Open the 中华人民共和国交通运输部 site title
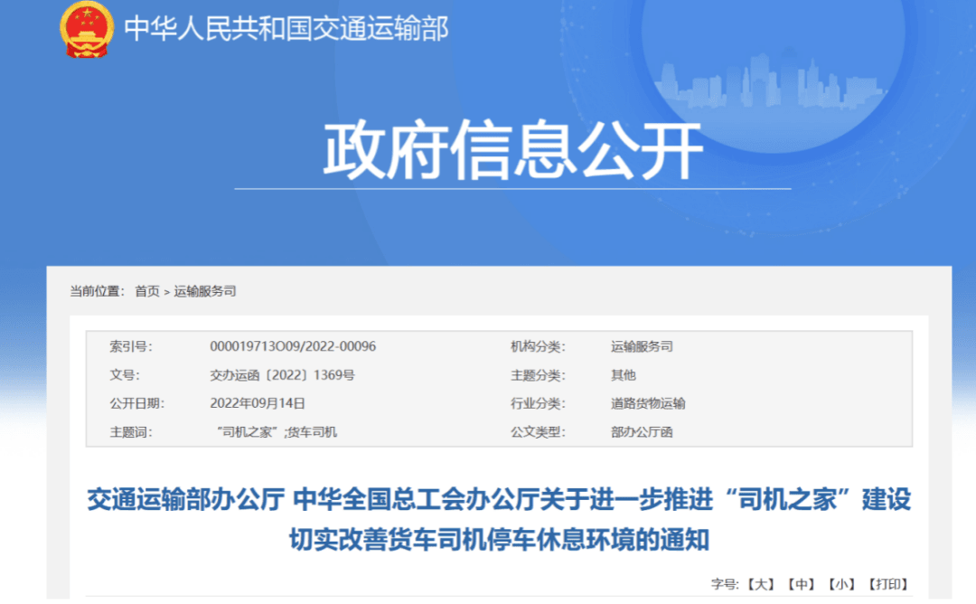 pos(286,29)
